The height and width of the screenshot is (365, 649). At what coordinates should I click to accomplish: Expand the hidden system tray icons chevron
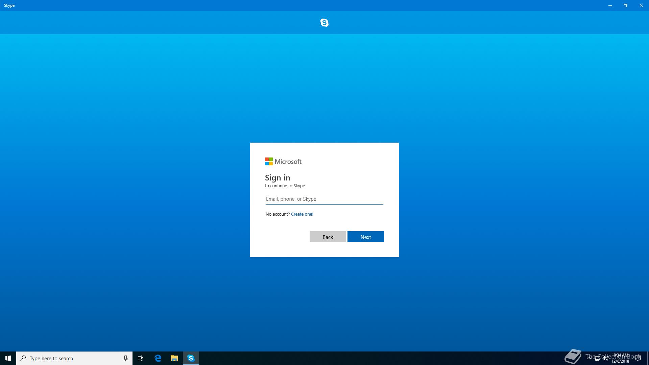click(589, 358)
